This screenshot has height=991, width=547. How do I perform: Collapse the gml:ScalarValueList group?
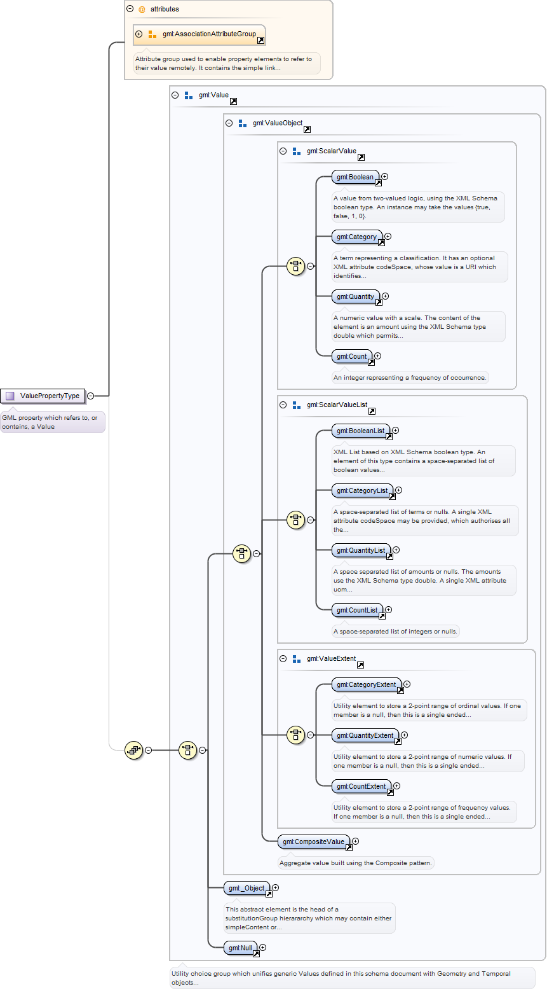[283, 405]
